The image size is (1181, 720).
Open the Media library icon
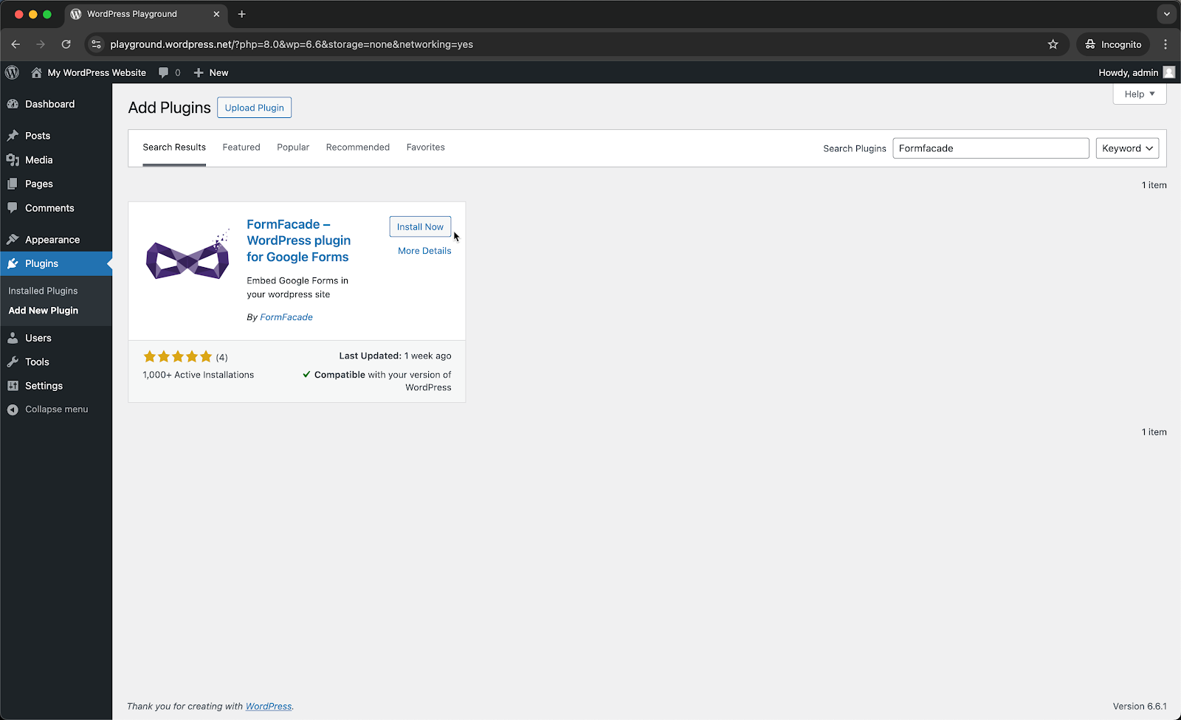pos(15,159)
